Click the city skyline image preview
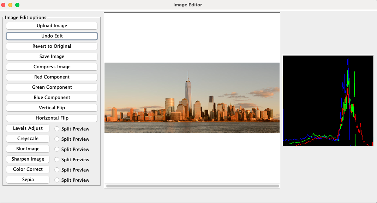 coord(192,98)
